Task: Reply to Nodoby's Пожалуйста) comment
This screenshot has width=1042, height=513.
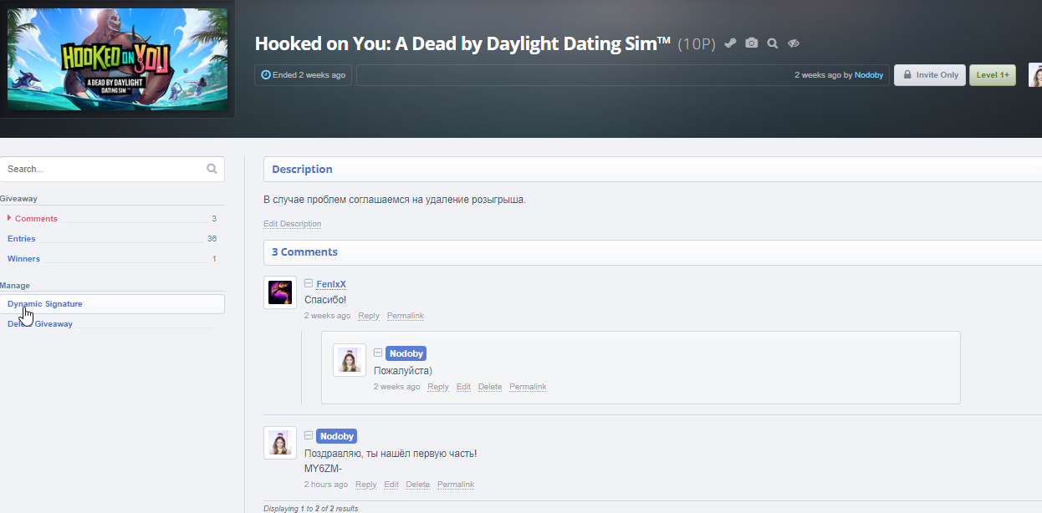Action: point(438,387)
